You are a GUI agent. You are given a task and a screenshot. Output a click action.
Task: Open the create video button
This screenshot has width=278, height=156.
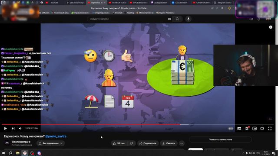pos(251,19)
